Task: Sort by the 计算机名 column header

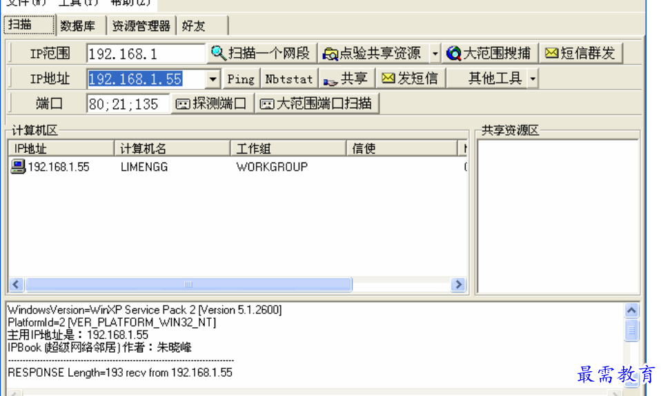Action: pyautogui.click(x=172, y=148)
